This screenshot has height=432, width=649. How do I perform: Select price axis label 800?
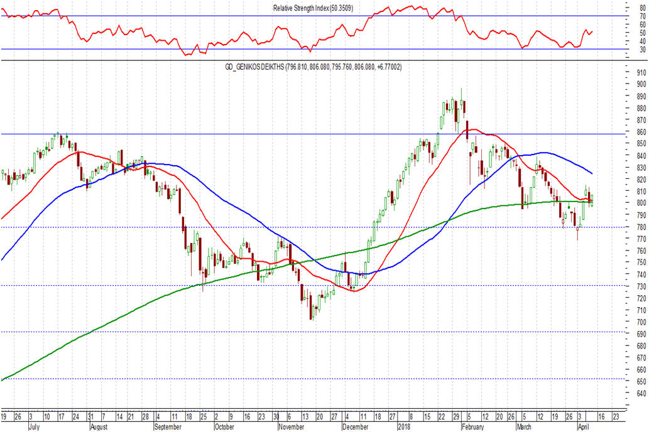point(641,203)
